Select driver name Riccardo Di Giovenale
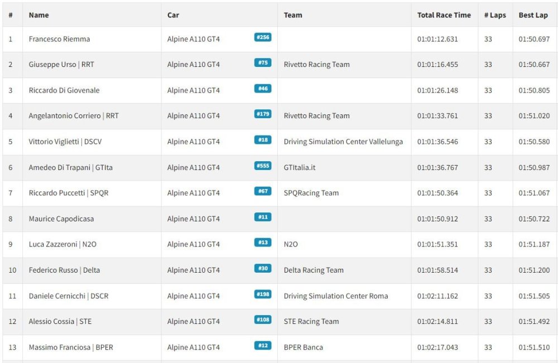This screenshot has height=363, width=558. [64, 90]
